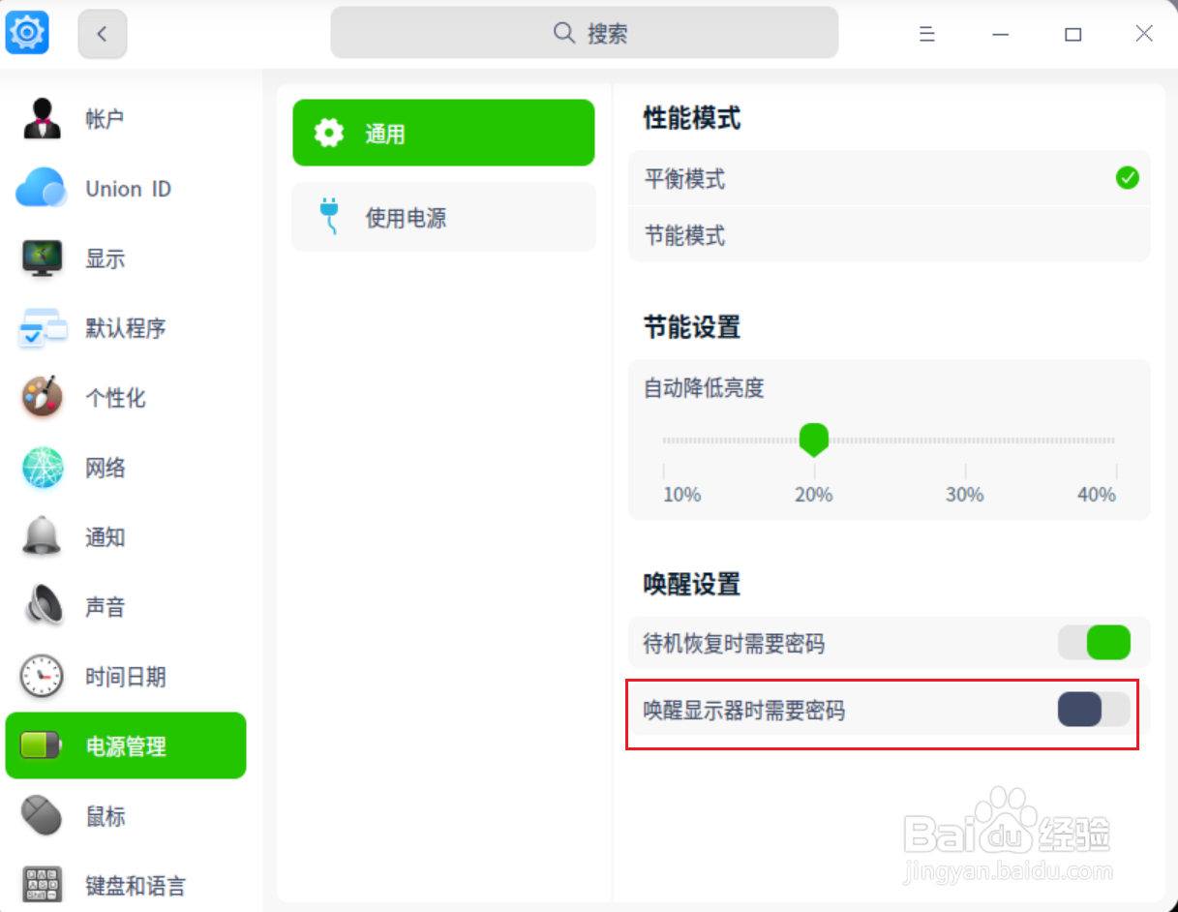This screenshot has width=1178, height=912.
Task: Enable 唤醒显示器时需要密码 switch
Action: [x=1094, y=710]
